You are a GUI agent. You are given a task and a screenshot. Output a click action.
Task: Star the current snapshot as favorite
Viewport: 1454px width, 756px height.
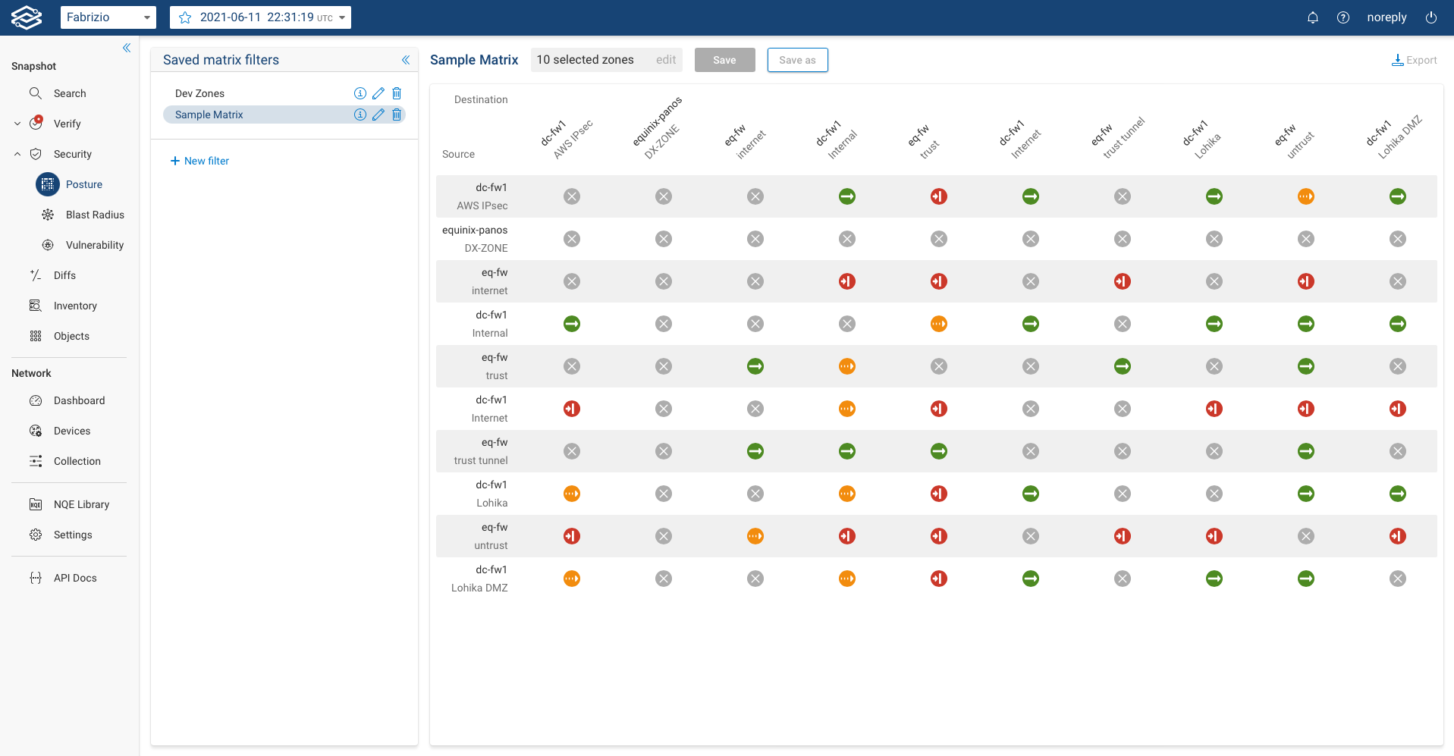(x=185, y=17)
